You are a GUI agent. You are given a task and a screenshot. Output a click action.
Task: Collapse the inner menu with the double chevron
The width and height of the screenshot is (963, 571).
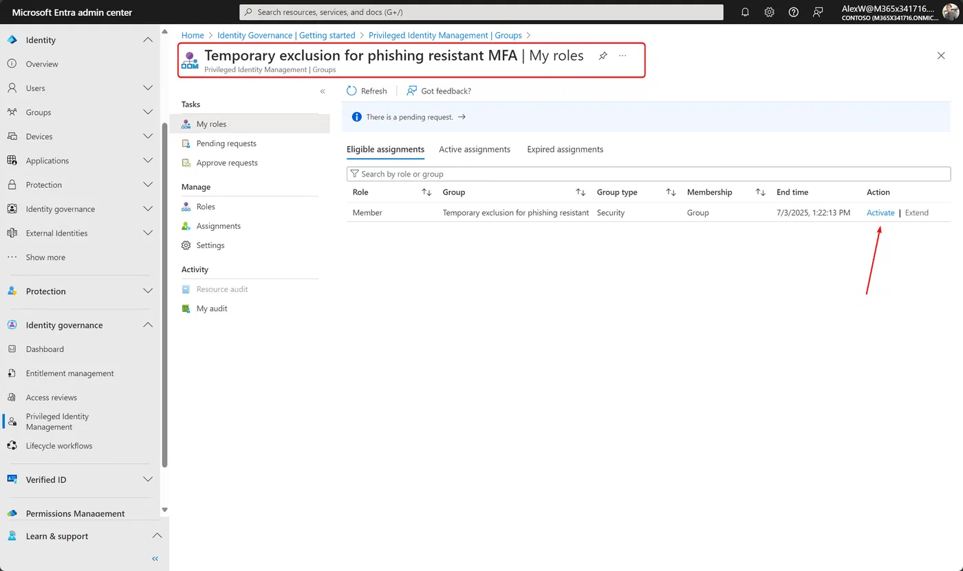323,91
